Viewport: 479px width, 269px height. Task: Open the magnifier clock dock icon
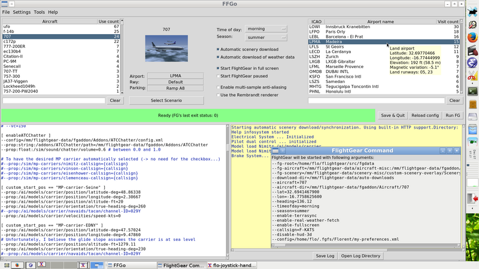coord(472,25)
